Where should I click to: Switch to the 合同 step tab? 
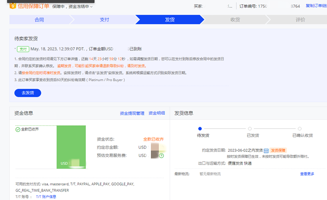tap(39, 20)
